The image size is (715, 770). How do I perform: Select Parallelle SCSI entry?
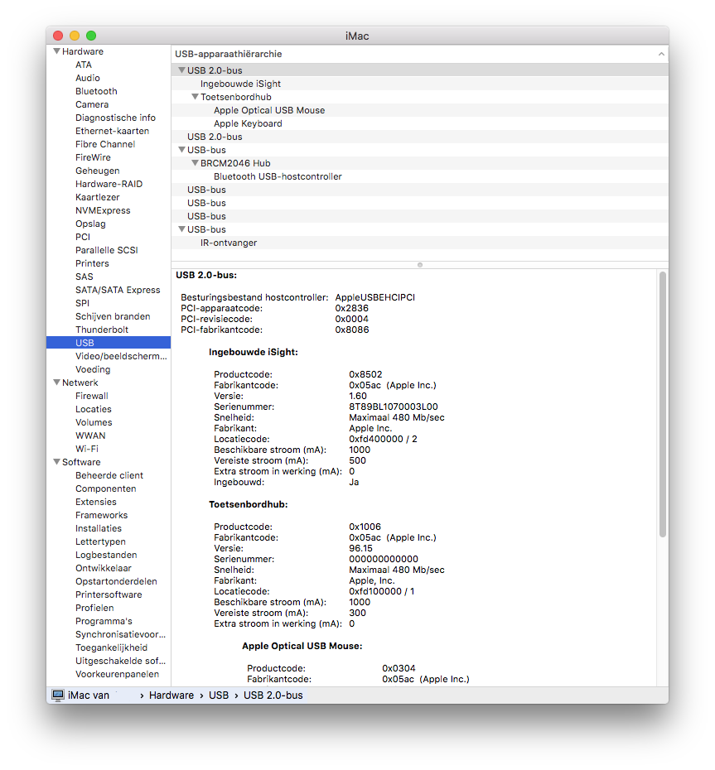pos(107,250)
